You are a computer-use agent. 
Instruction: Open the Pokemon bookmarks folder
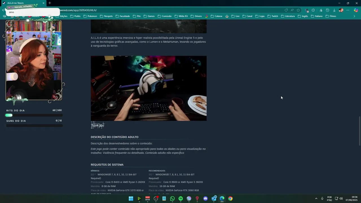pyautogui.click(x=90, y=16)
